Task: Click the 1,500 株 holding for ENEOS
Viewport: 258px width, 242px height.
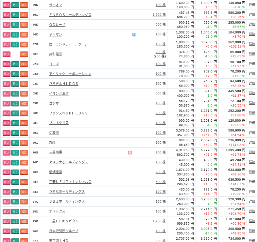Action: [159, 15]
